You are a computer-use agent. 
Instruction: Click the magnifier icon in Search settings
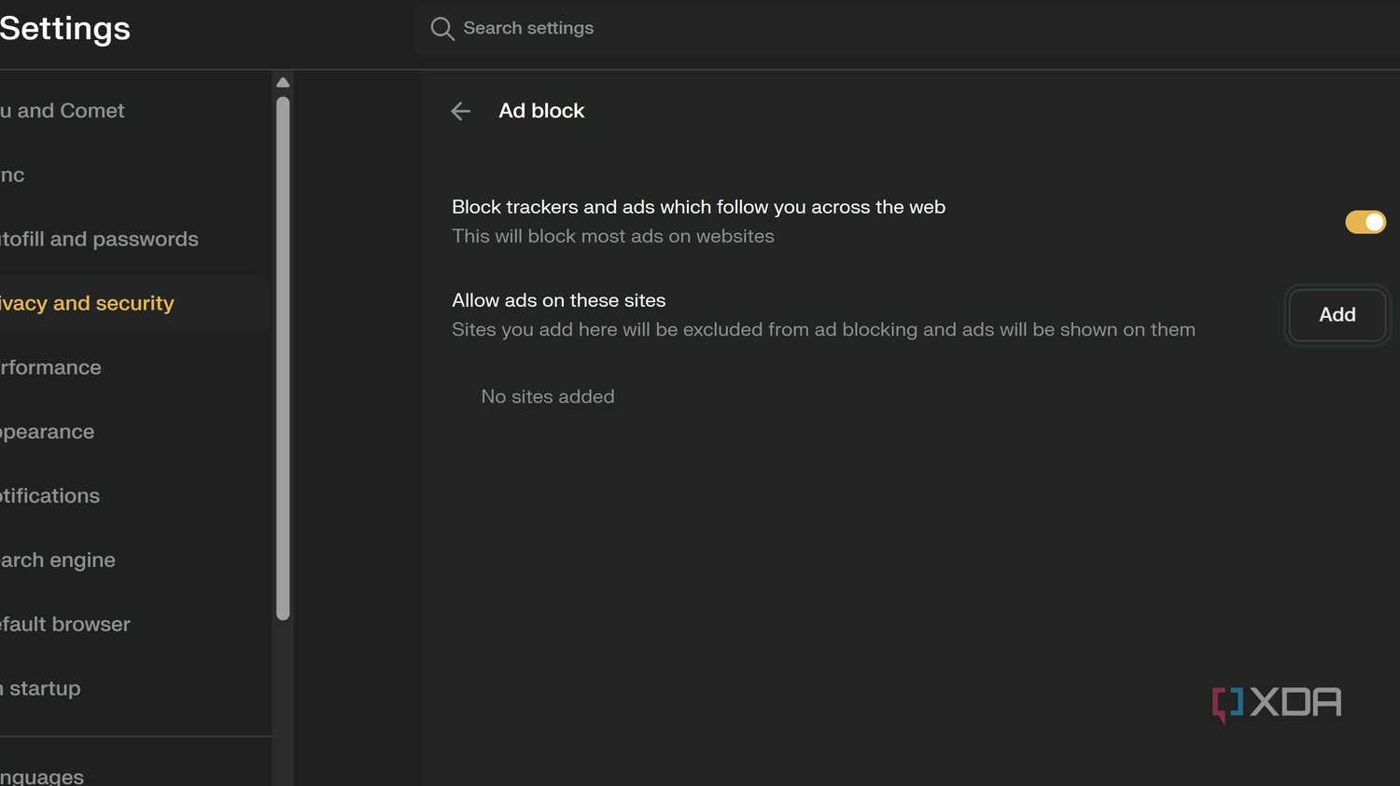[442, 29]
